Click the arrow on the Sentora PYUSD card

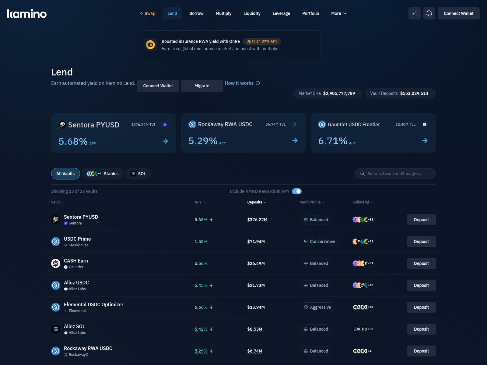coord(165,141)
